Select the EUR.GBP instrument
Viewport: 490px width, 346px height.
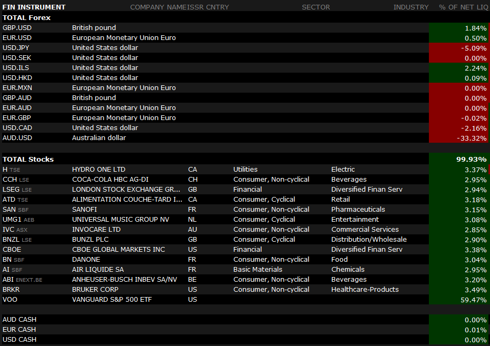17,118
